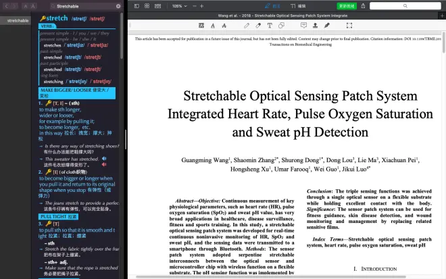446x279 pixels.
Task: Click the 'stretches' verb form
Action: point(52,45)
